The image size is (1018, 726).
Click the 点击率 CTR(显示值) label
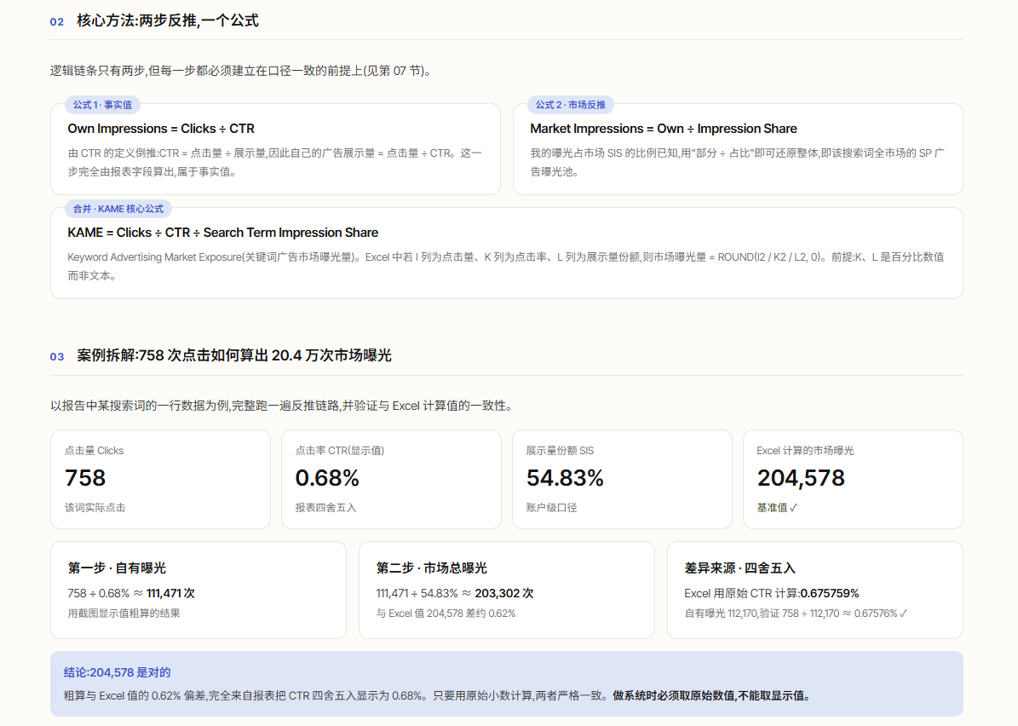tap(340, 451)
